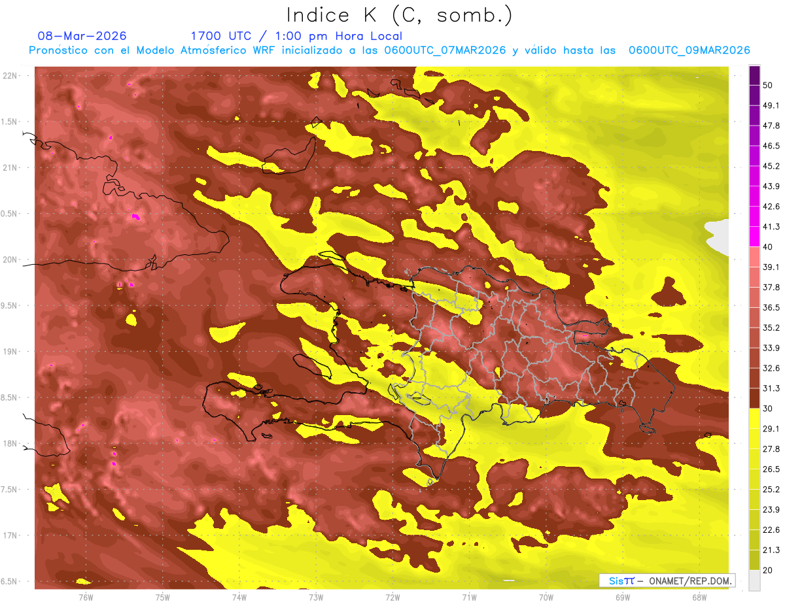Select the legend value "47.8"
Viewport: 785px width, 606px height.
pyautogui.click(x=771, y=126)
